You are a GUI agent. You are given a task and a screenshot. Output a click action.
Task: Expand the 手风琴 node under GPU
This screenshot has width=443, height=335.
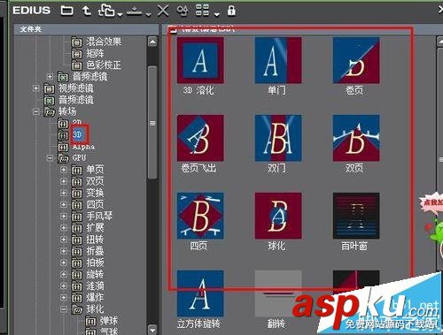64,217
